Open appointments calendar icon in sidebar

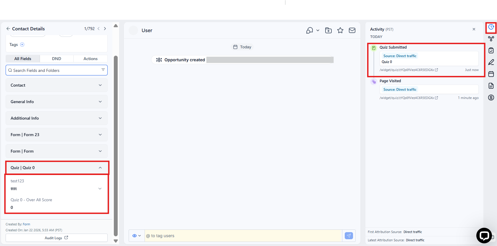click(x=491, y=74)
